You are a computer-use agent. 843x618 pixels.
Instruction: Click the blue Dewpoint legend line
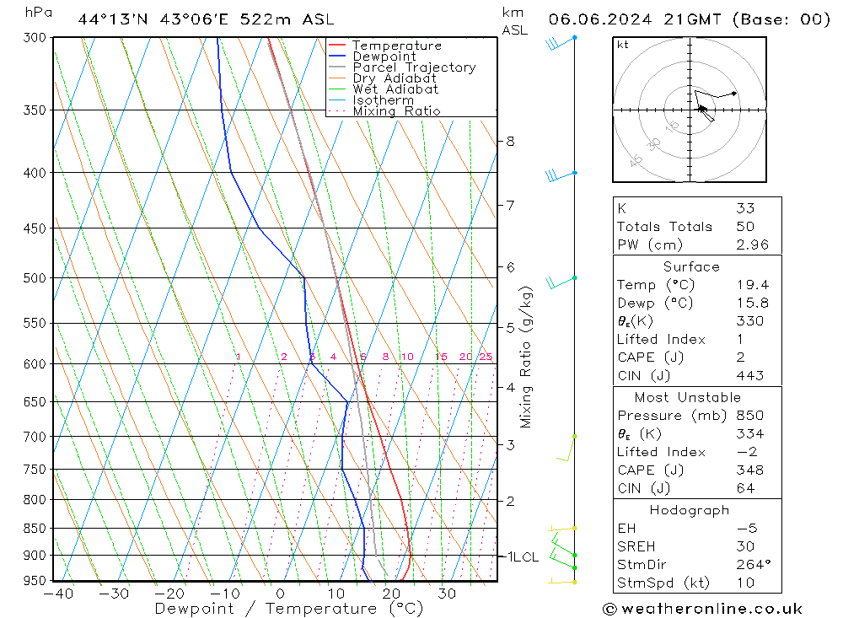pyautogui.click(x=337, y=56)
